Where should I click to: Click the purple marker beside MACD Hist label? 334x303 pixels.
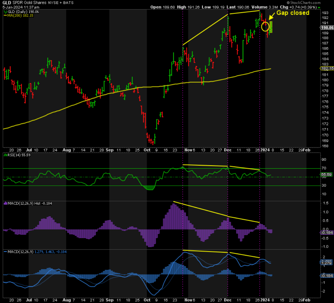tap(5, 203)
